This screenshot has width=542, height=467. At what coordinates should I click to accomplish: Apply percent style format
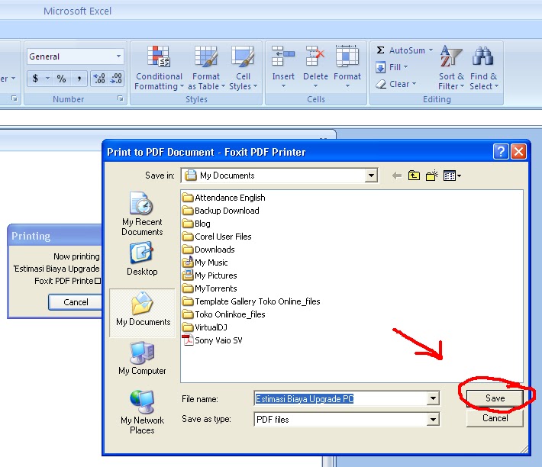61,79
